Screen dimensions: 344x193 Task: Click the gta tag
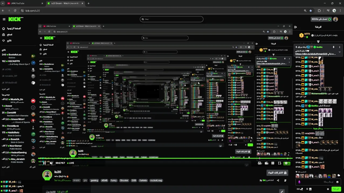(x=85, y=180)
